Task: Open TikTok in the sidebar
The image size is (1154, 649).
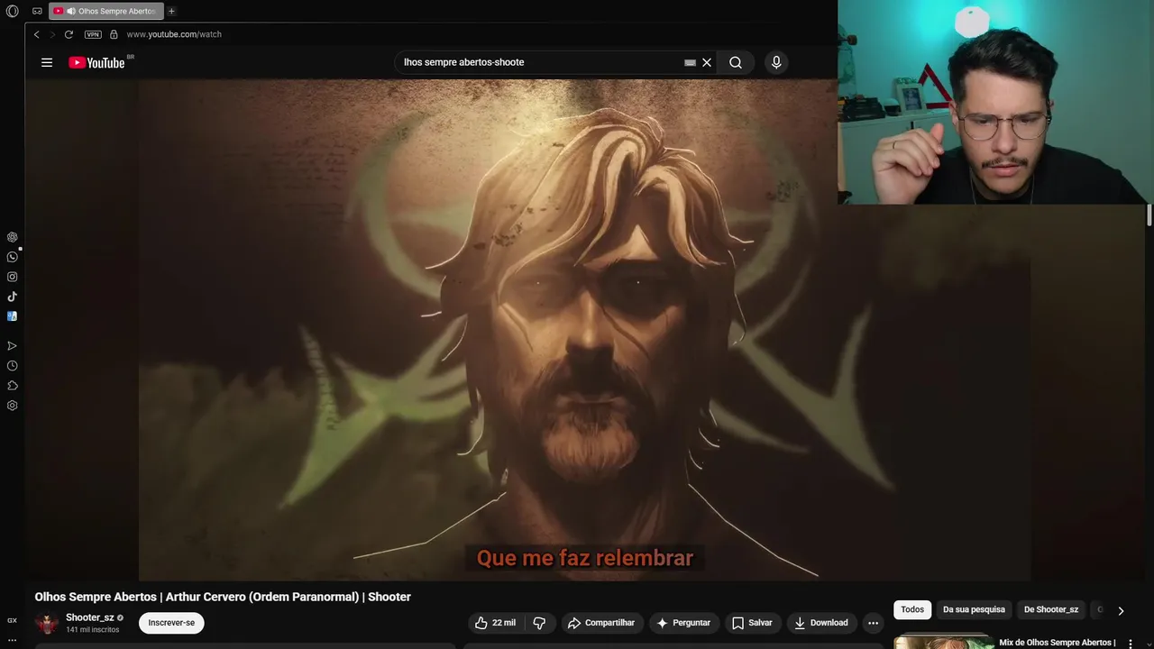Action: tap(12, 297)
